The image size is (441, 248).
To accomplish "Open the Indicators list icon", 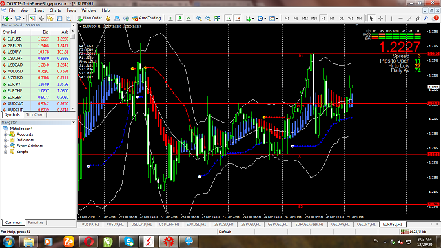I will pos(249,18).
